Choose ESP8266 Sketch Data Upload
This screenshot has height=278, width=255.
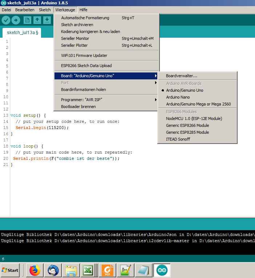[x=106, y=66]
